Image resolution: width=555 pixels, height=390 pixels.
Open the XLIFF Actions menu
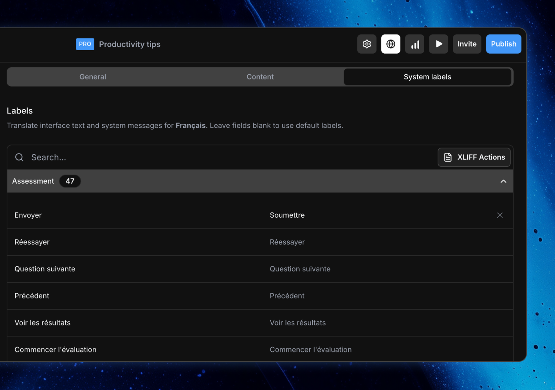click(474, 157)
